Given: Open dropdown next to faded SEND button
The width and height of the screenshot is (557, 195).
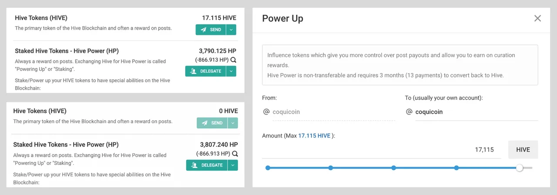Looking at the screenshot, I should coord(233,123).
